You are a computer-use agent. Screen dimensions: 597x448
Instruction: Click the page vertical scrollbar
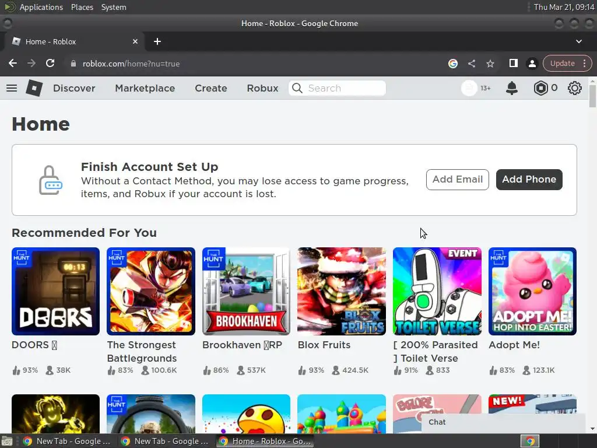[x=592, y=95]
